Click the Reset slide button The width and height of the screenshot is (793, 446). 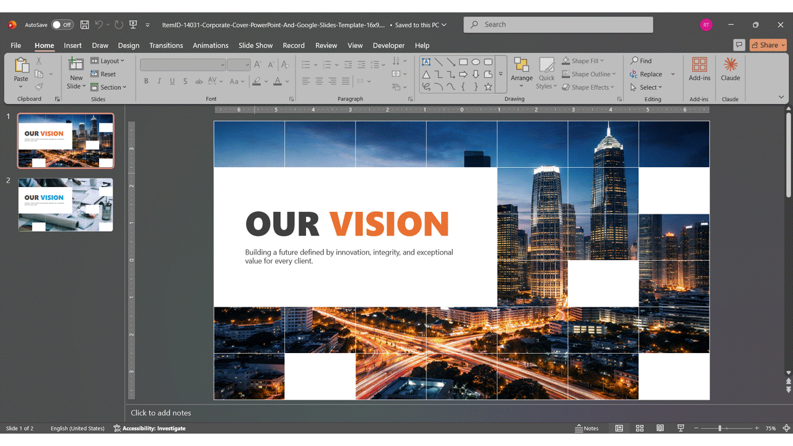tap(103, 74)
